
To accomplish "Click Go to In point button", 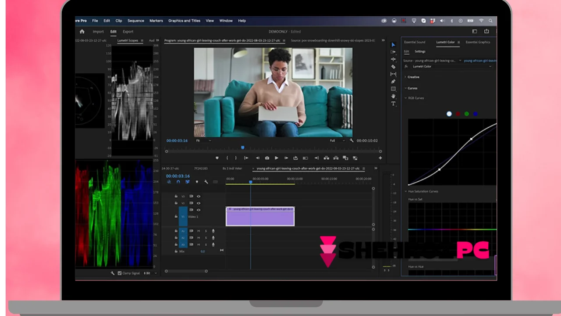I will coord(246,158).
